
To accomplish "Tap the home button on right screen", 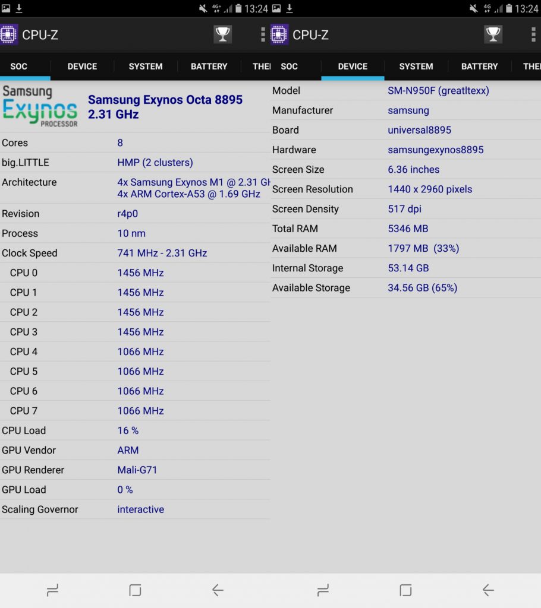I will tap(405, 590).
